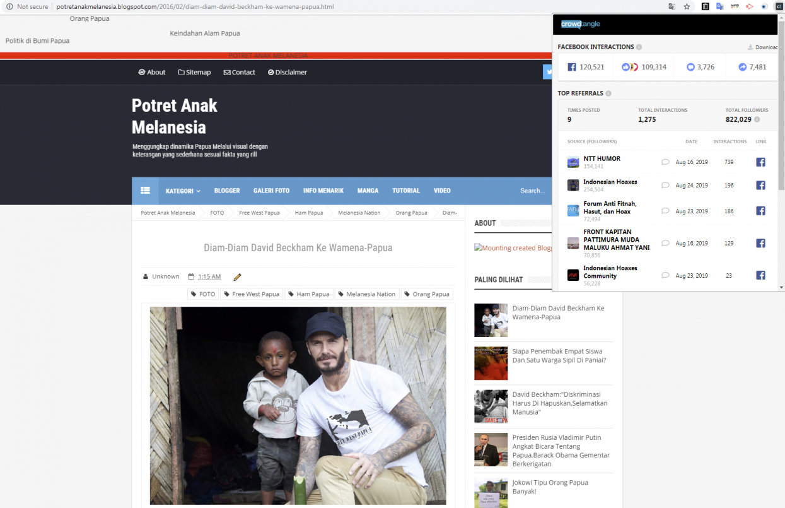
Task: Open the Jokowi Tipu Orang Papua thumbnail
Action: (x=491, y=493)
